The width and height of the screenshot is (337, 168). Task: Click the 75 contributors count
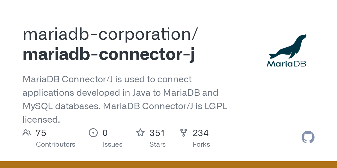click(x=41, y=133)
